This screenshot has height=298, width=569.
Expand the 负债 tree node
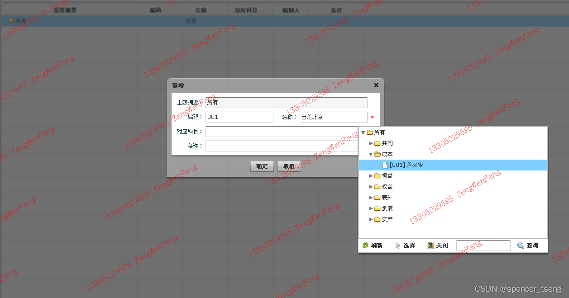click(x=371, y=208)
